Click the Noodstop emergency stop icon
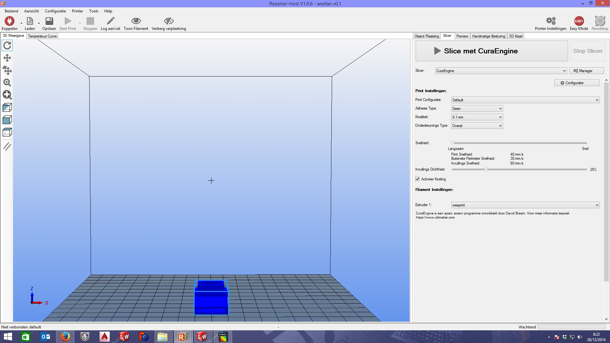Screen dimensions: 610x343 600,21
